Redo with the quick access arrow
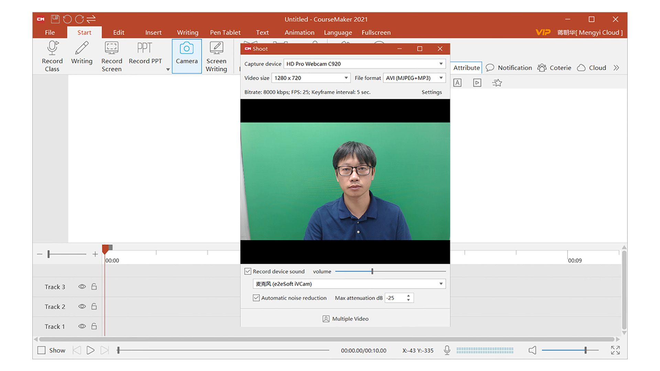Screen dimensions: 660x371 pos(79,19)
